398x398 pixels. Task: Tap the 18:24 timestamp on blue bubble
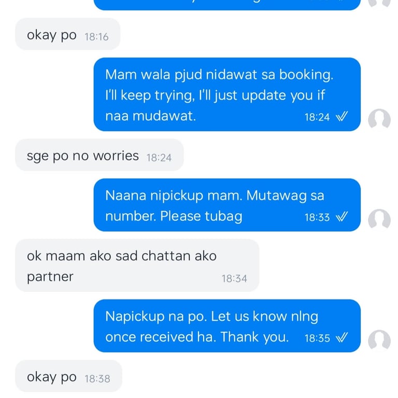coord(317,117)
